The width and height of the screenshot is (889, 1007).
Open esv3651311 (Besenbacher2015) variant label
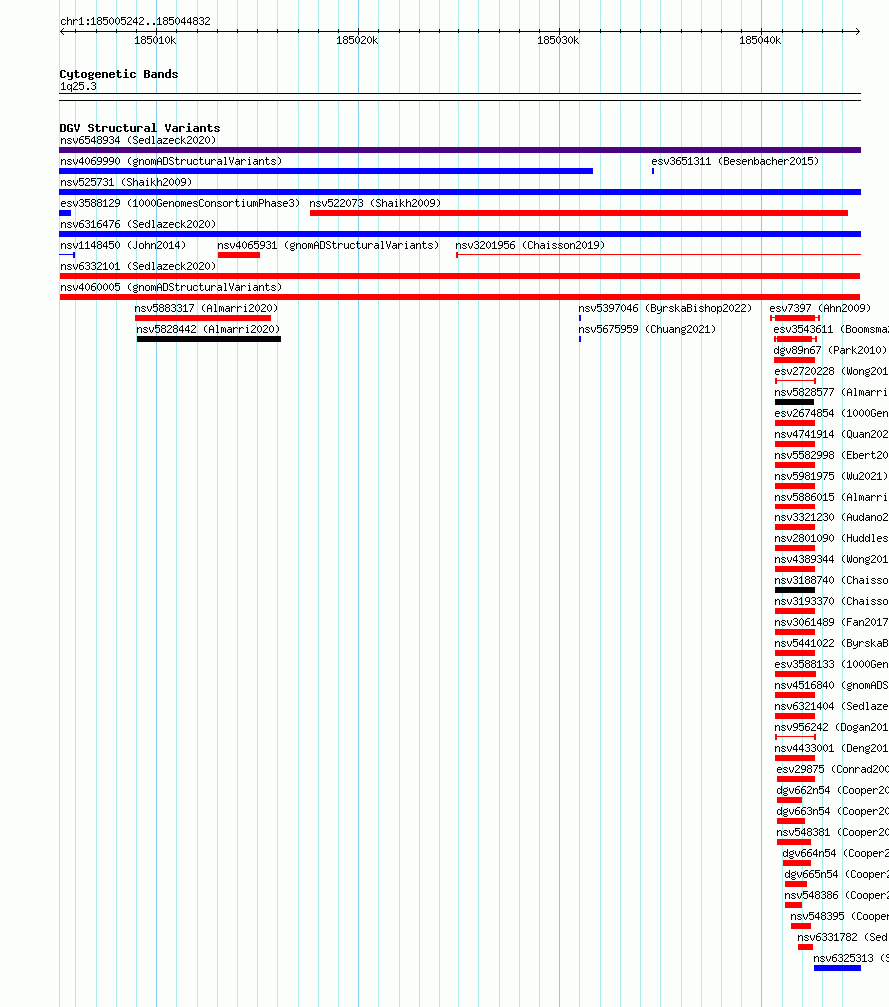[x=735, y=161]
